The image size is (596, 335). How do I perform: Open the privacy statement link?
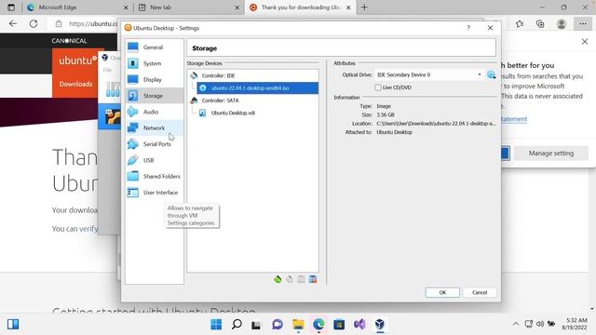[x=514, y=119]
